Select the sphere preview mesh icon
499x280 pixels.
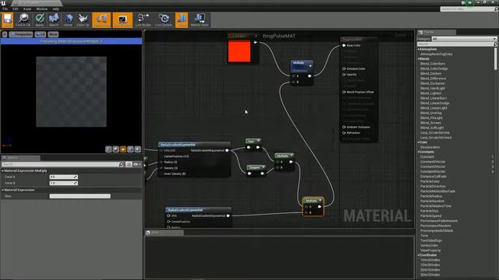tap(116, 149)
